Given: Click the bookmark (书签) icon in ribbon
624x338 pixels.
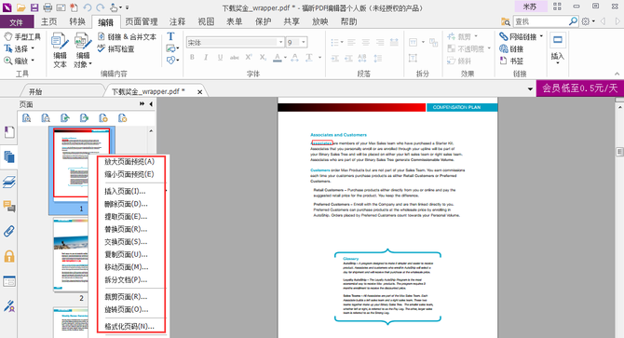Looking at the screenshot, I should [512, 61].
